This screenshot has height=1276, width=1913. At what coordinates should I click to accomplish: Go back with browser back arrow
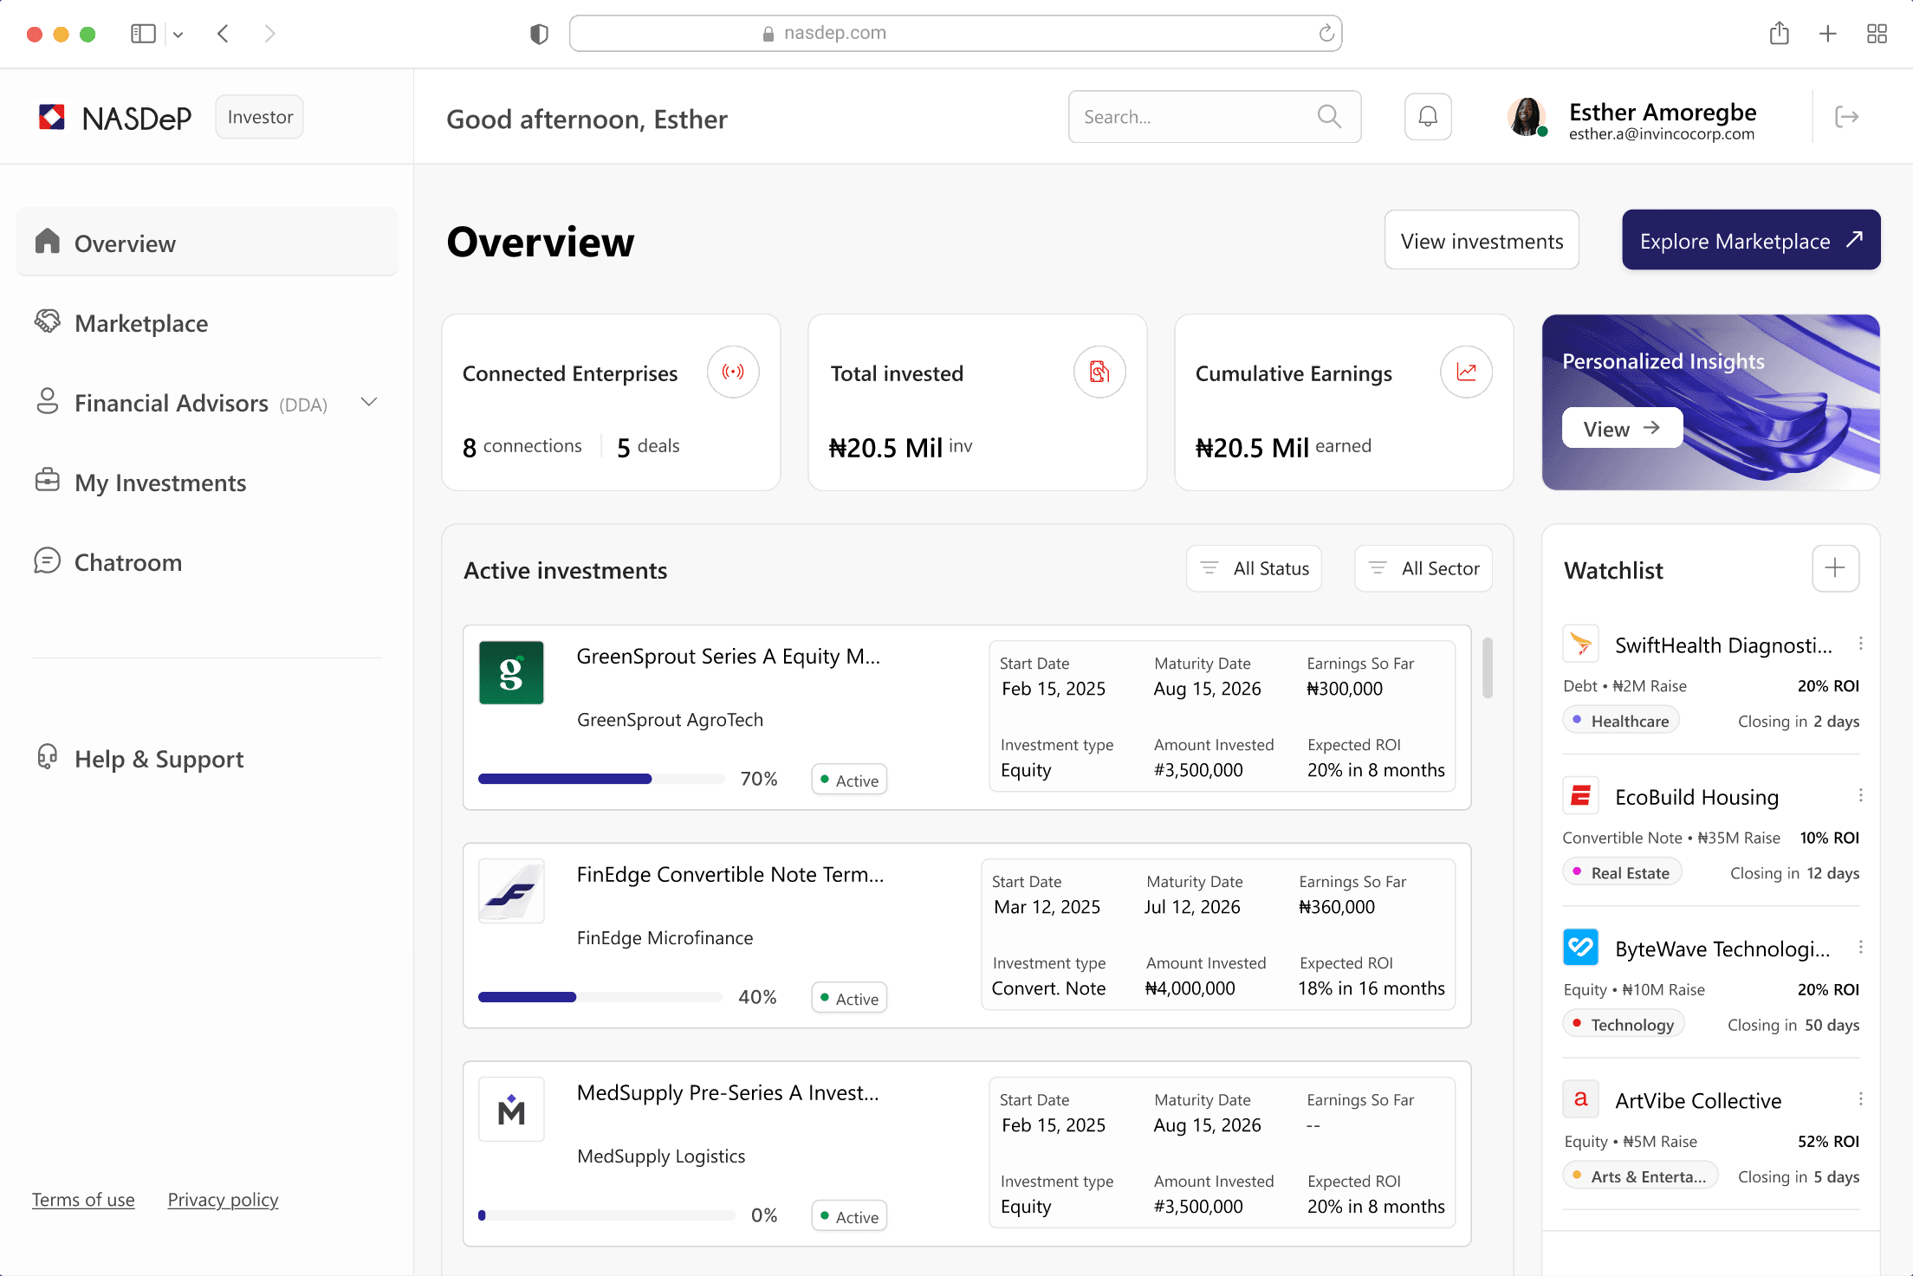(224, 34)
